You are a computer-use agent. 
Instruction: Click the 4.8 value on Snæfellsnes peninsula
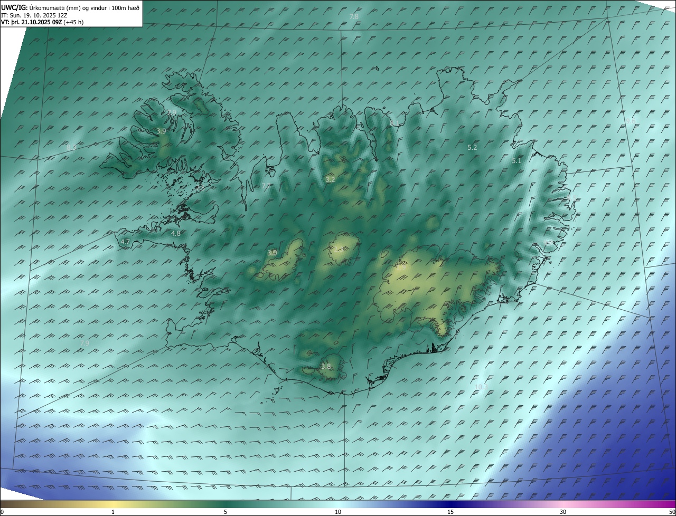pyautogui.click(x=176, y=233)
